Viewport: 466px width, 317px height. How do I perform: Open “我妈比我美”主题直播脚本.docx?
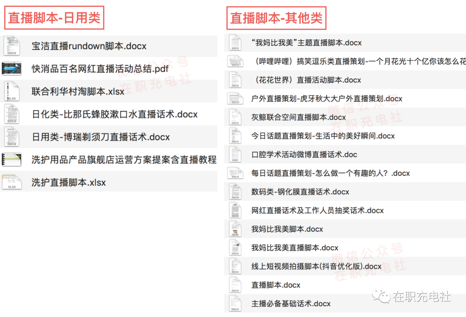pos(306,43)
